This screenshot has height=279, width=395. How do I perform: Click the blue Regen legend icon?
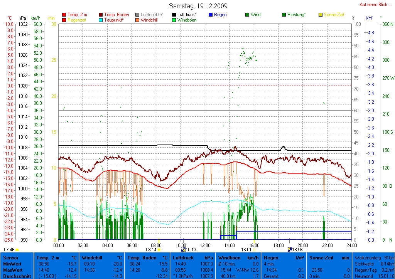click(x=211, y=15)
